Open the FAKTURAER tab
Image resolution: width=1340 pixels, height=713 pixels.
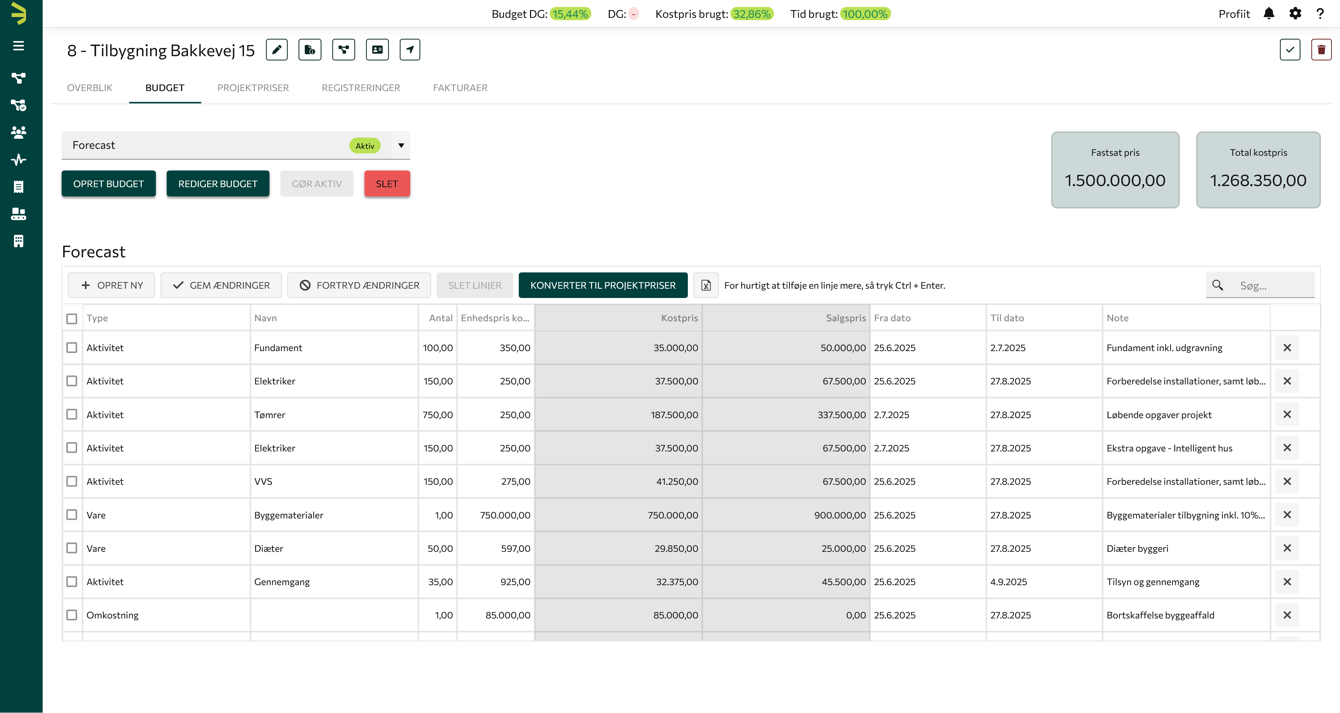[460, 88]
